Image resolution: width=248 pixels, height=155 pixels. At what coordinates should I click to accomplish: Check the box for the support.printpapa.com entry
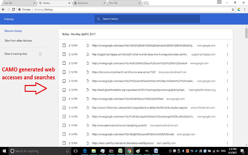pyautogui.click(x=64, y=54)
